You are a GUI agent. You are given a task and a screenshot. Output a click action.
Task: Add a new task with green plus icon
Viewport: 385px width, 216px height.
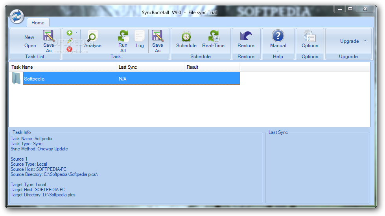pos(70,33)
